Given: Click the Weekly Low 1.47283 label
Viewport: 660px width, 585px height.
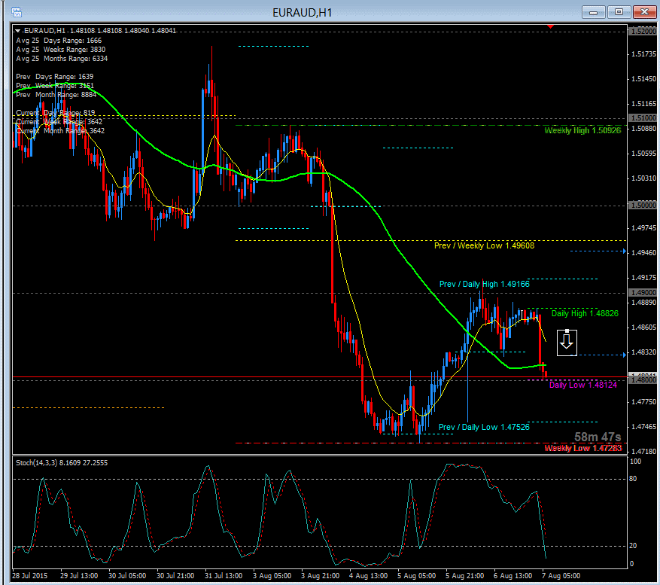Looking at the screenshot, I should coord(582,448).
